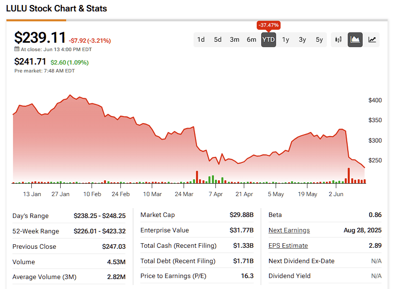Image resolution: width=395 pixels, height=289 pixels.
Task: Click the calendar icon beside At close
Action: tap(16, 49)
